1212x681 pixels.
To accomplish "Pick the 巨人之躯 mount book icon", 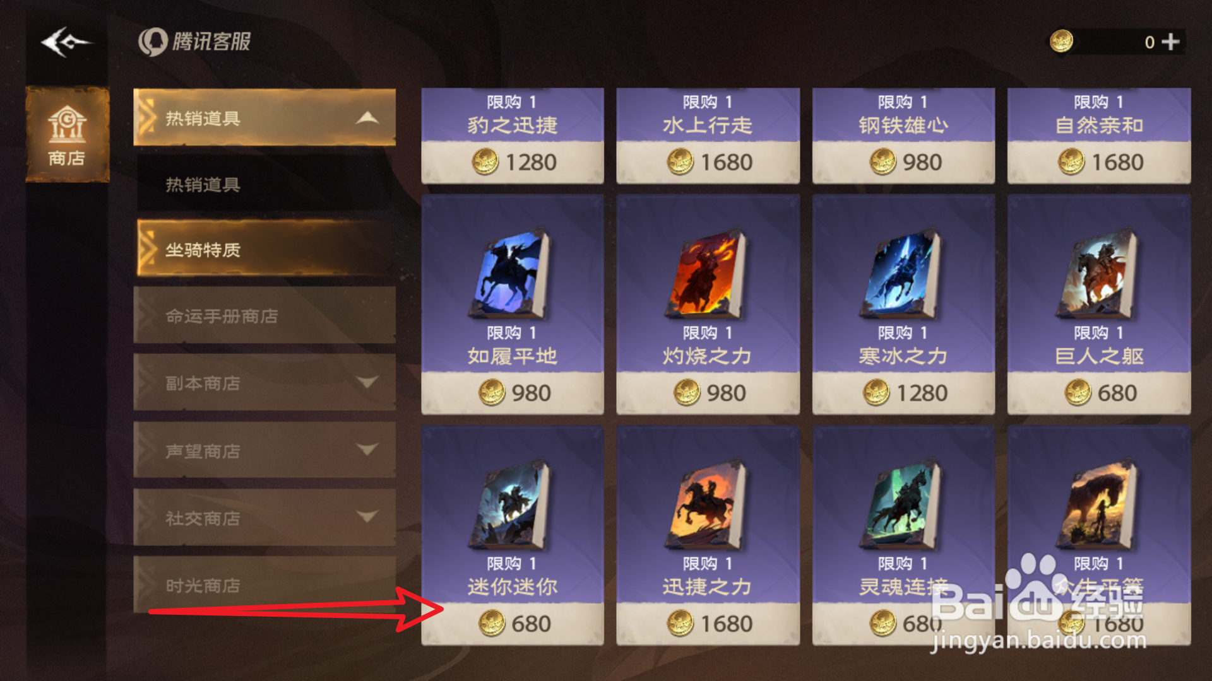I will (x=1097, y=275).
